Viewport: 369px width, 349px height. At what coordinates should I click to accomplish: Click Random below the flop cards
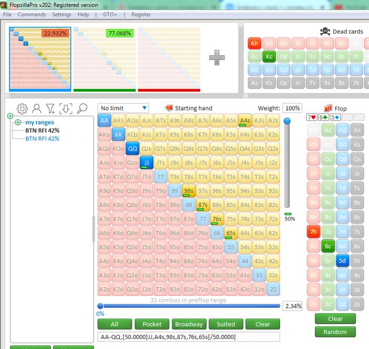335,332
